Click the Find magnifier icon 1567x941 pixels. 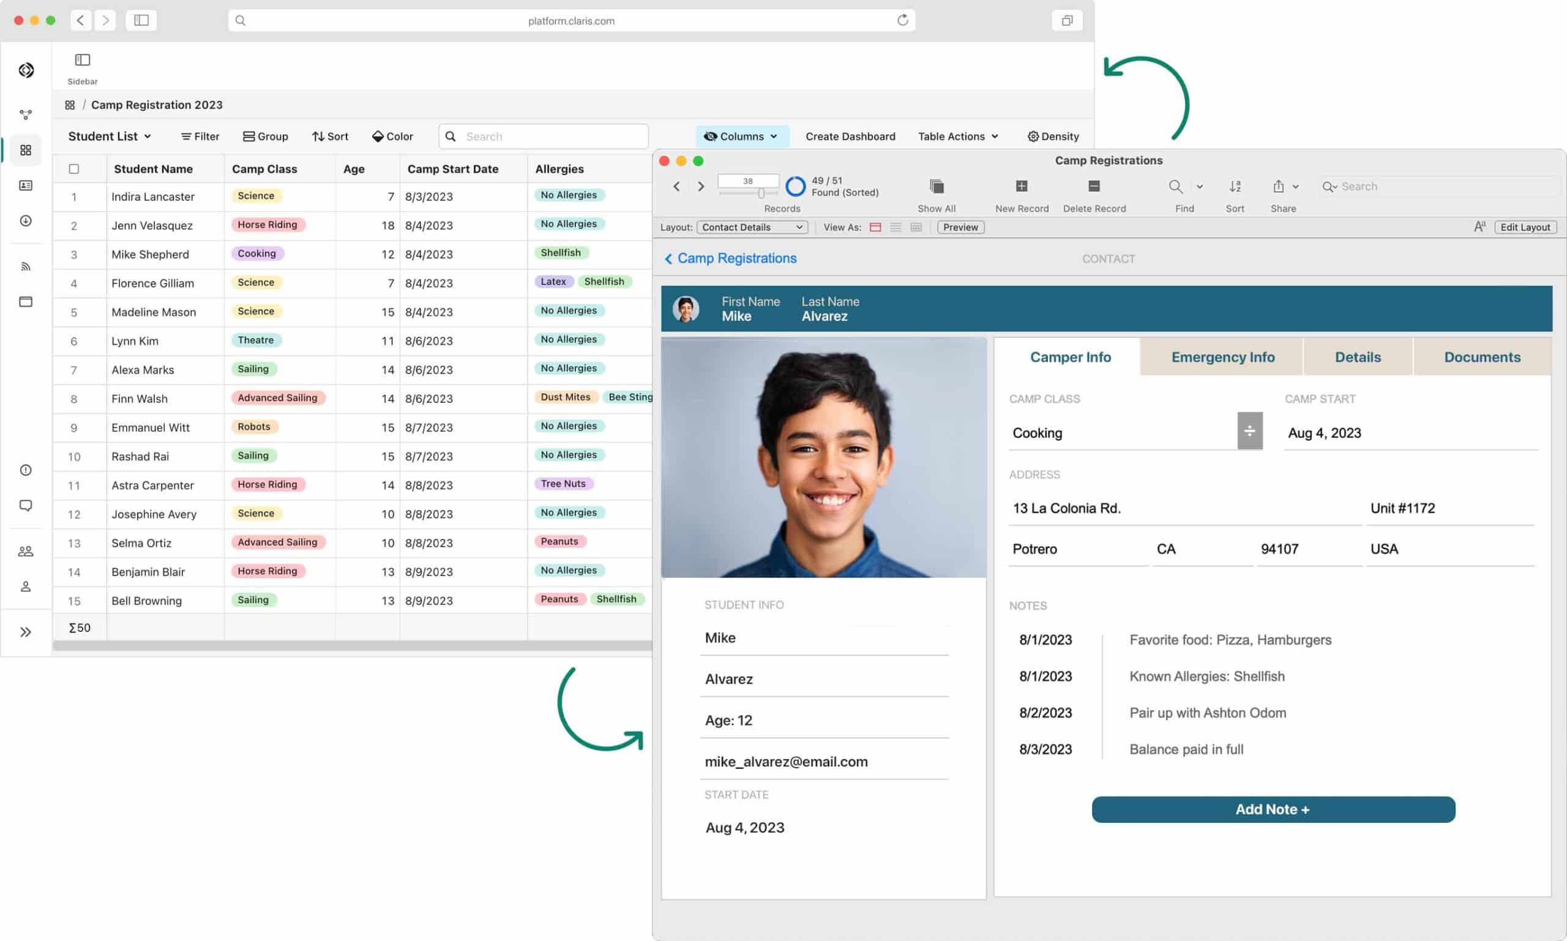point(1175,186)
